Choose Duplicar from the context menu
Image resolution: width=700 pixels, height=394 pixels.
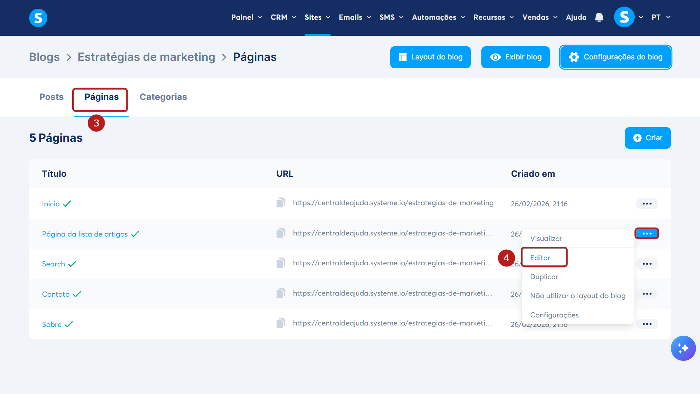coord(544,277)
